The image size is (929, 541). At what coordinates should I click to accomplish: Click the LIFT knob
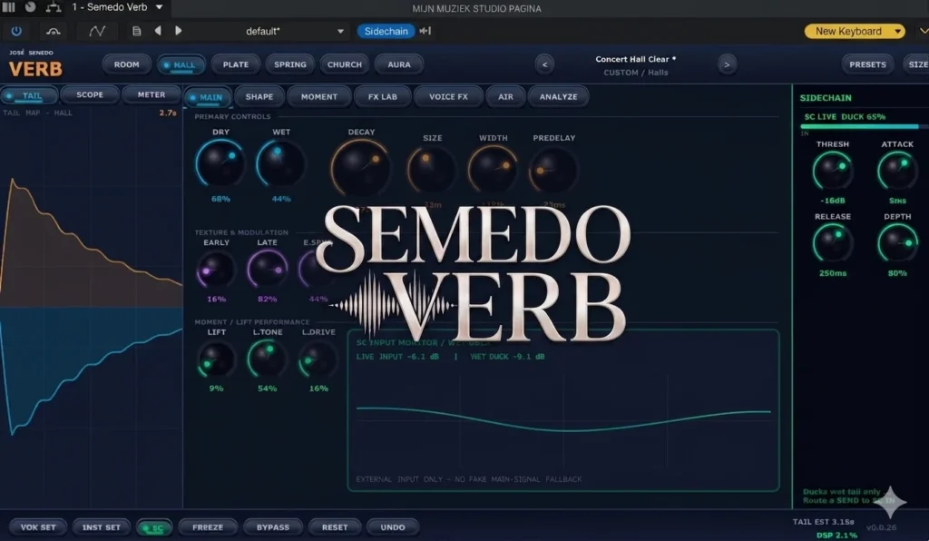(x=216, y=359)
